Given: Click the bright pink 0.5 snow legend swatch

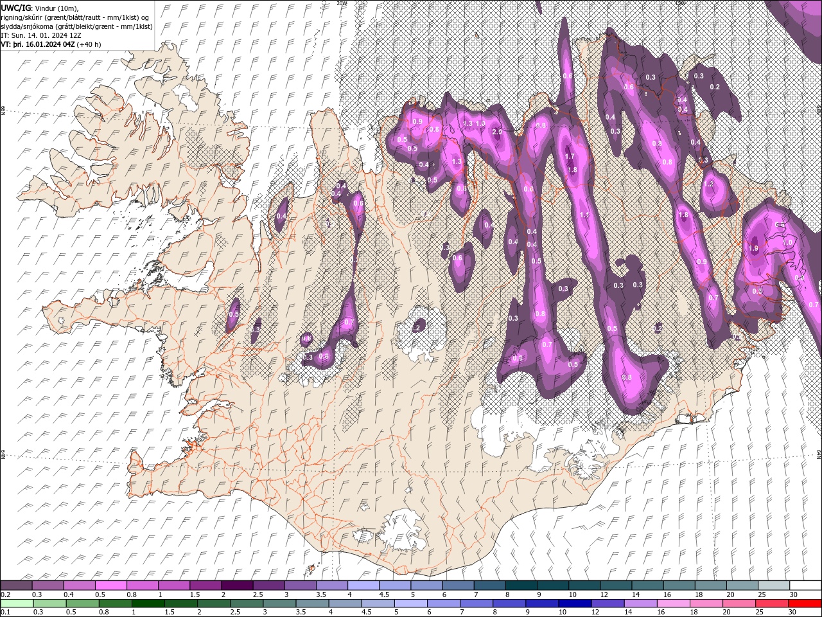Looking at the screenshot, I should pos(110,586).
